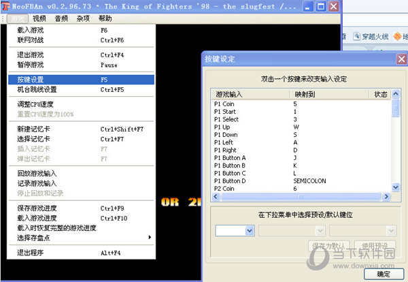Select the P1 Up row

pyautogui.click(x=301, y=127)
